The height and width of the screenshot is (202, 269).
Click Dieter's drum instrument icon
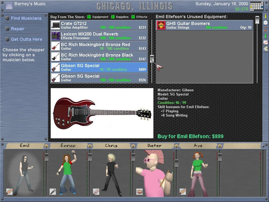[x=139, y=192]
